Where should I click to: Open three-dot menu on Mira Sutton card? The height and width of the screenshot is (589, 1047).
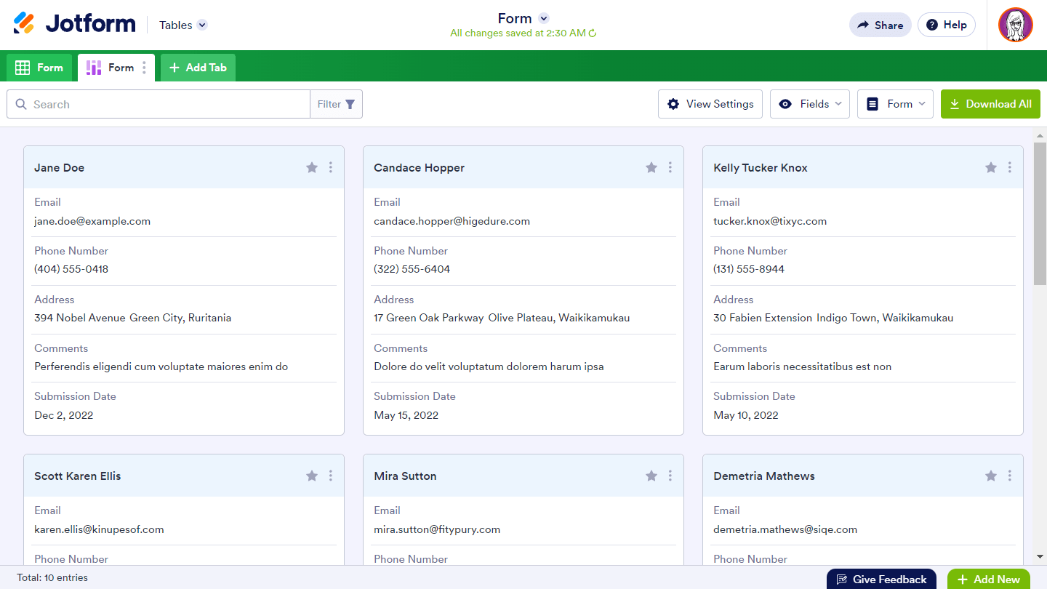click(670, 476)
